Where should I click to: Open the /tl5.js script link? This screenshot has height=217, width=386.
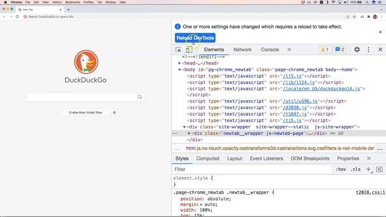pos(292,76)
